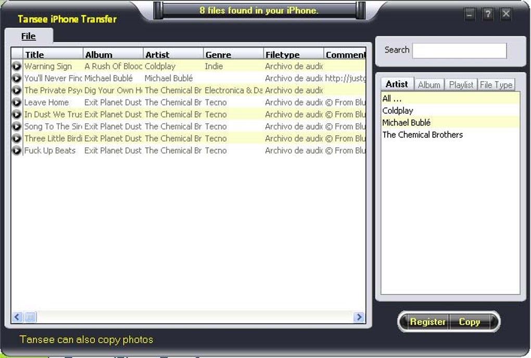
Task: Open the File menu
Action: click(x=29, y=36)
